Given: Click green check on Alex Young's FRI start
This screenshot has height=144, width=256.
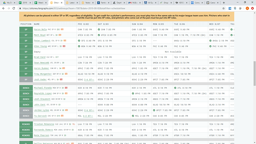Looking at the screenshot, I should click(x=79, y=46).
